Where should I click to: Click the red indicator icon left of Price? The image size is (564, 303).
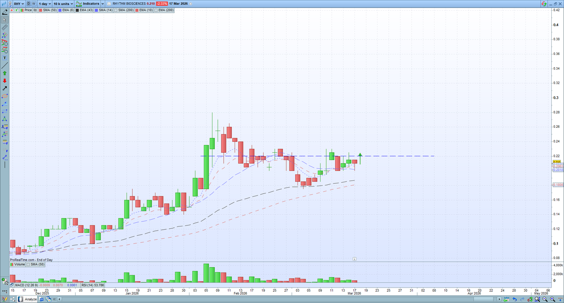12,10
